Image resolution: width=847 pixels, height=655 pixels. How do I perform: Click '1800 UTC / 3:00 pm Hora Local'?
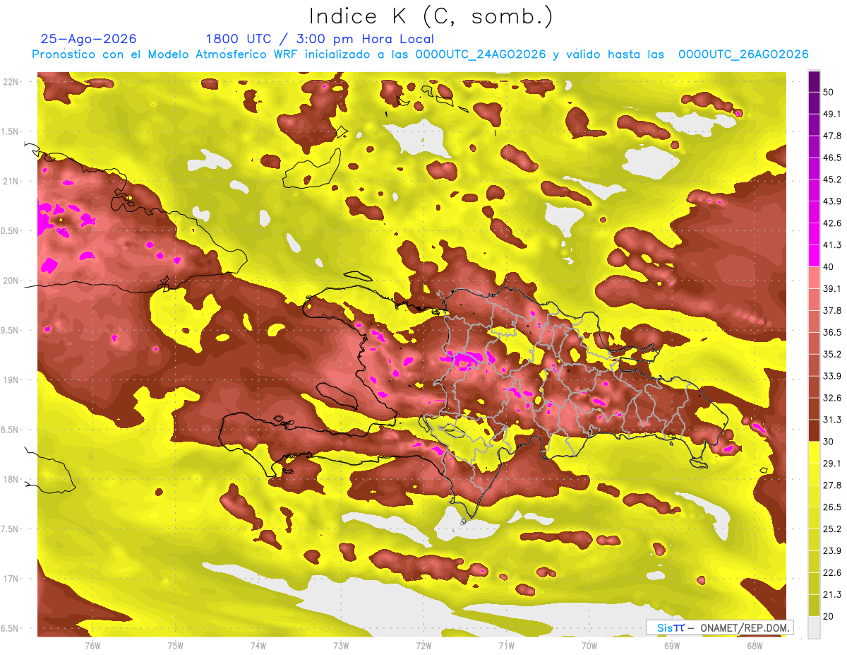320,39
